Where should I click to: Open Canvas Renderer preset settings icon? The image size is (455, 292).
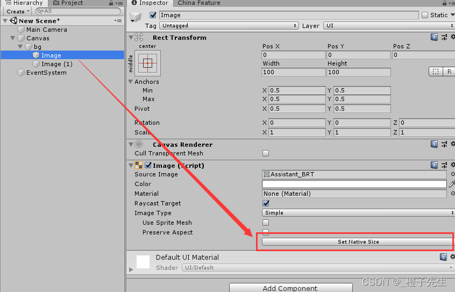point(444,144)
